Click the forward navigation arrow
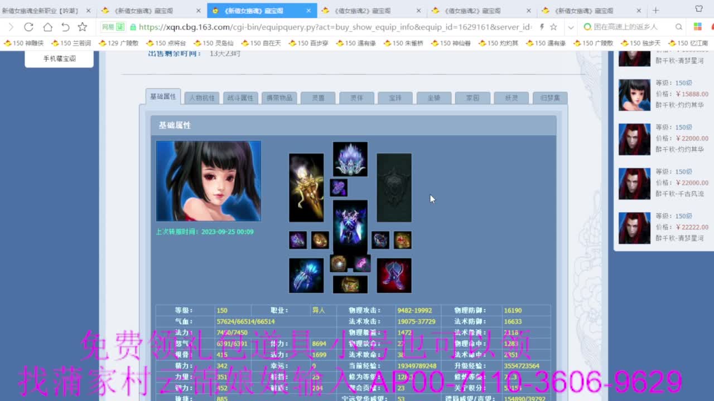 (x=11, y=27)
